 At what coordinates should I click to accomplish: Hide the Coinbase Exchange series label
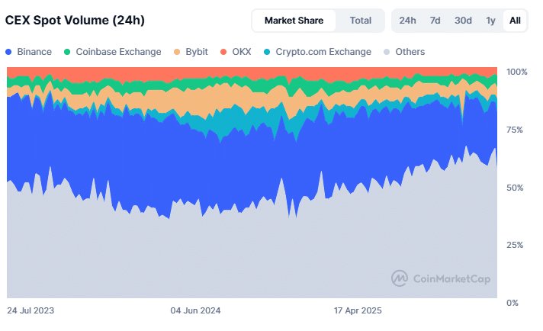coord(118,52)
